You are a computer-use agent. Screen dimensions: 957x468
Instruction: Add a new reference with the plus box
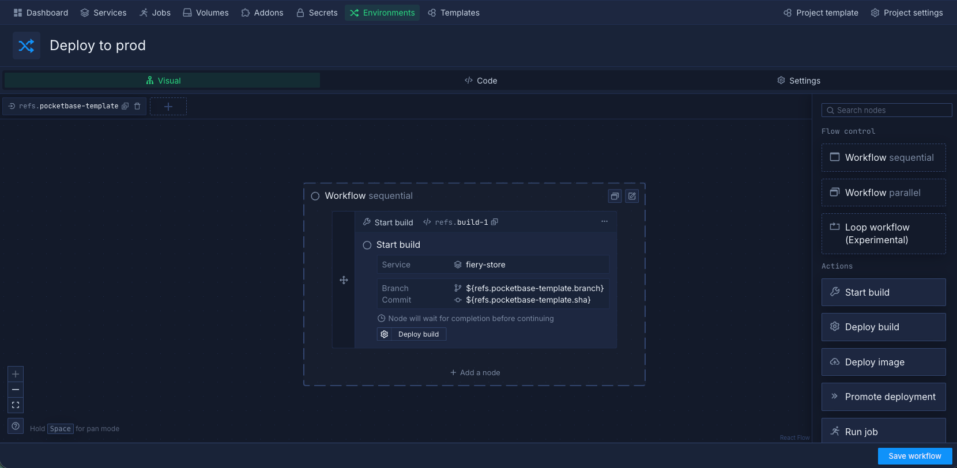tap(168, 107)
